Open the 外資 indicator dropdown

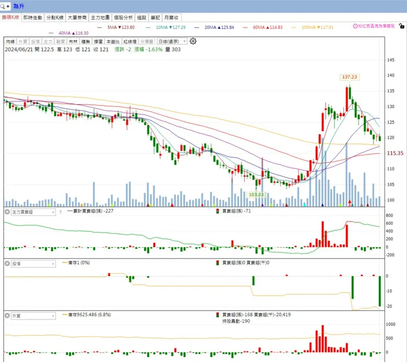click(33, 316)
